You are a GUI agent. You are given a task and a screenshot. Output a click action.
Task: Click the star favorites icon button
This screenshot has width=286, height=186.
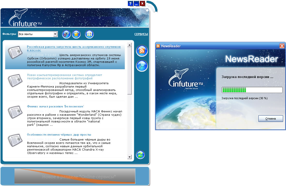76,34
